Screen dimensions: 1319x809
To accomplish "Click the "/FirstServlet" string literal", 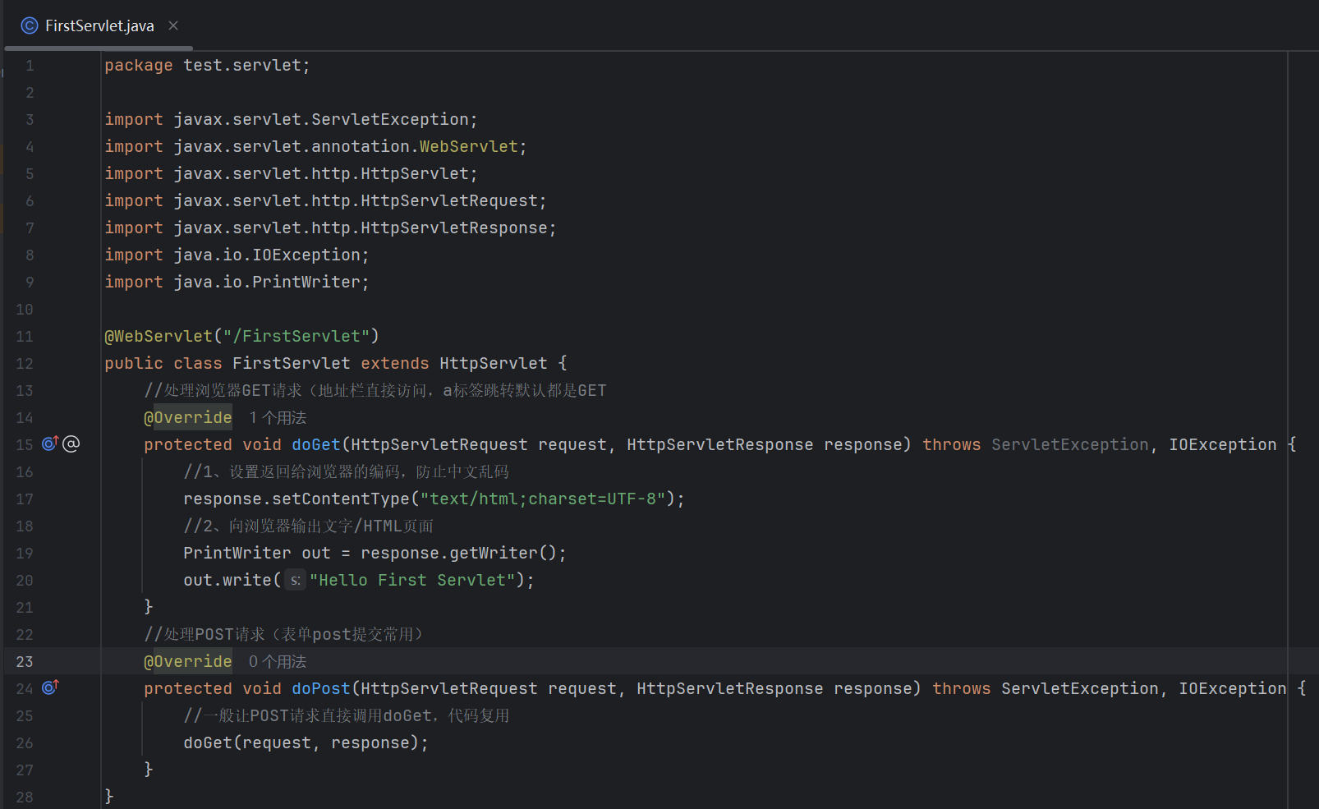I will point(296,337).
